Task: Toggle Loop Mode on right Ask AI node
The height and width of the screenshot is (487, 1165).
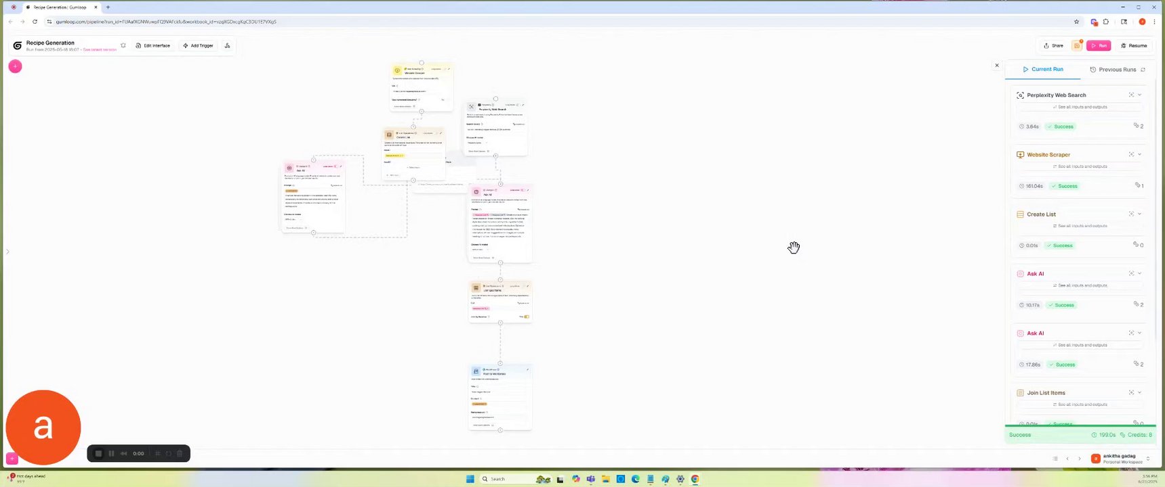Action: [x=523, y=190]
